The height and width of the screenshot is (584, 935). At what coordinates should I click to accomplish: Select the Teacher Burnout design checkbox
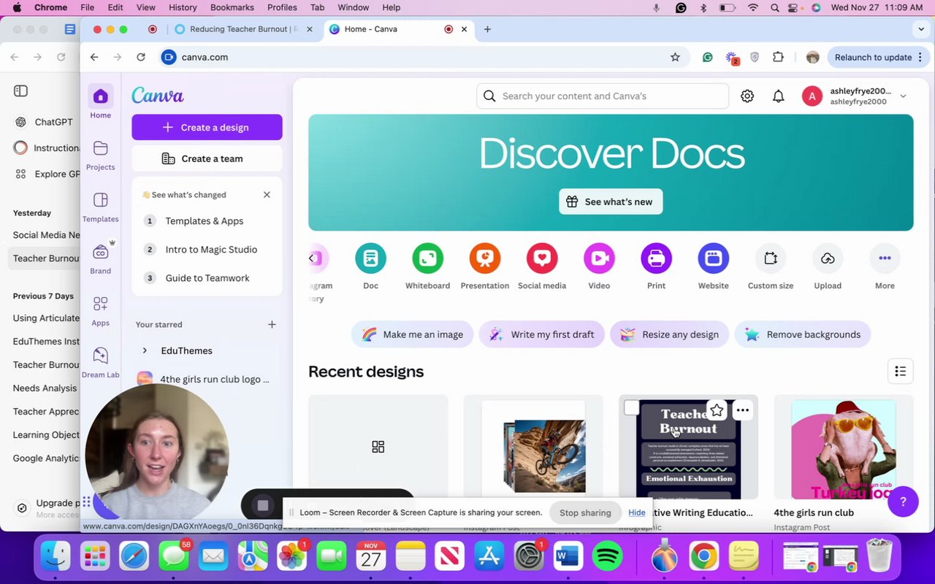click(x=632, y=408)
